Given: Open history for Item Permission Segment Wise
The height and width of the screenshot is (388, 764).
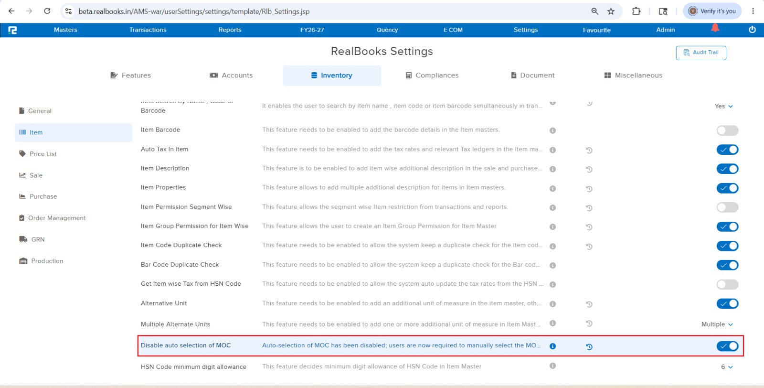Looking at the screenshot, I should coord(589,208).
